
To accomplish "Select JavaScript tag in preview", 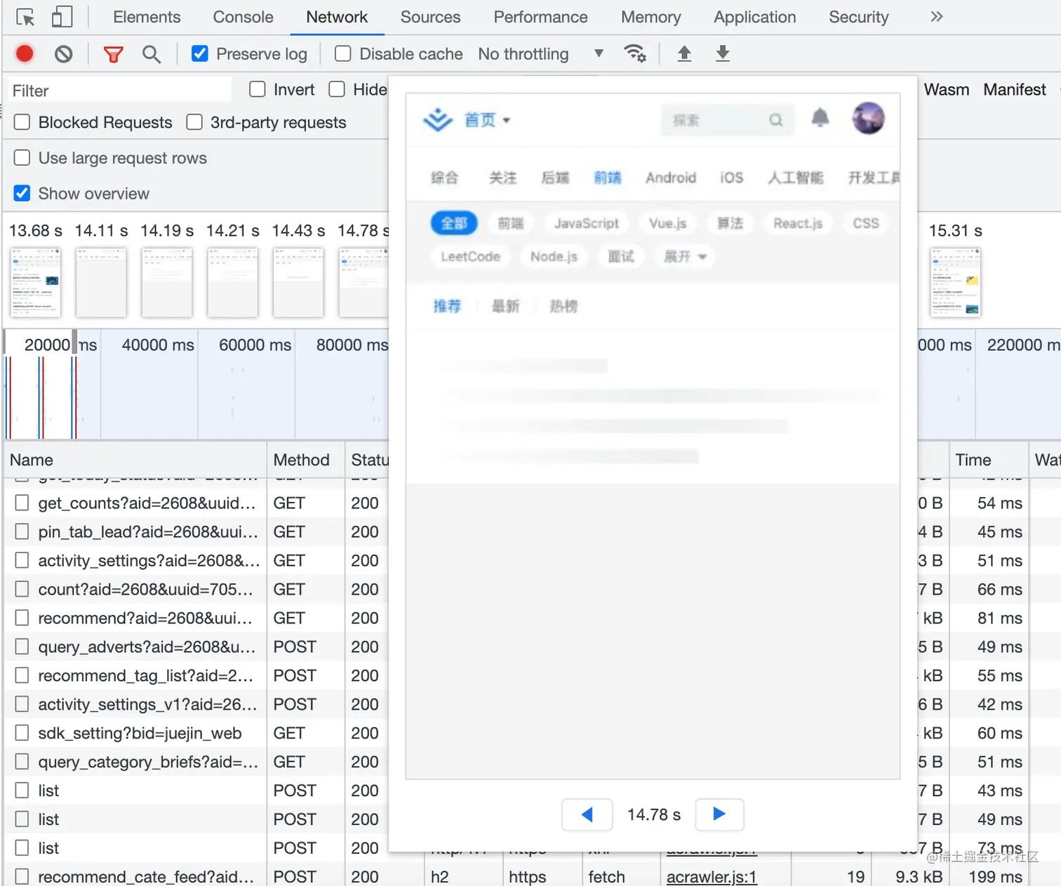I will tap(586, 223).
